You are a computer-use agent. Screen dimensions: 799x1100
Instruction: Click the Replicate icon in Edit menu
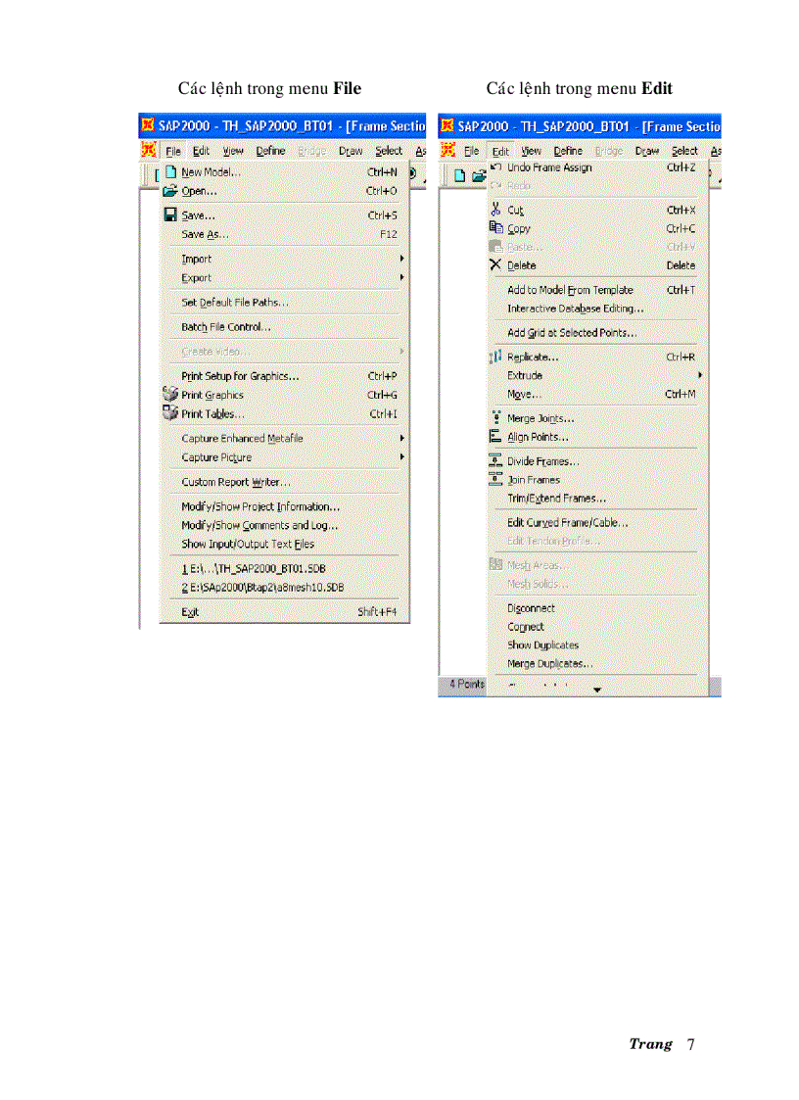click(495, 358)
